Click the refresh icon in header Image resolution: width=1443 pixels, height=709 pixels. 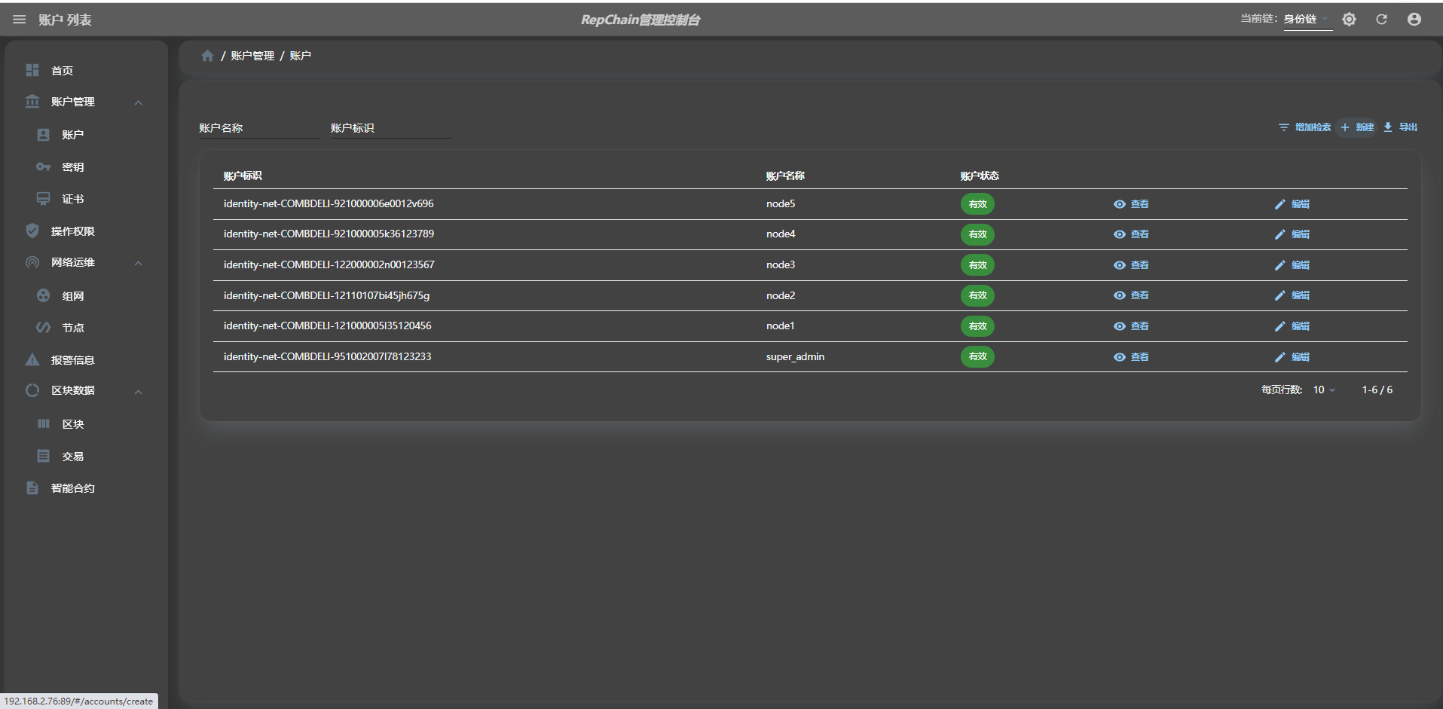(x=1381, y=20)
